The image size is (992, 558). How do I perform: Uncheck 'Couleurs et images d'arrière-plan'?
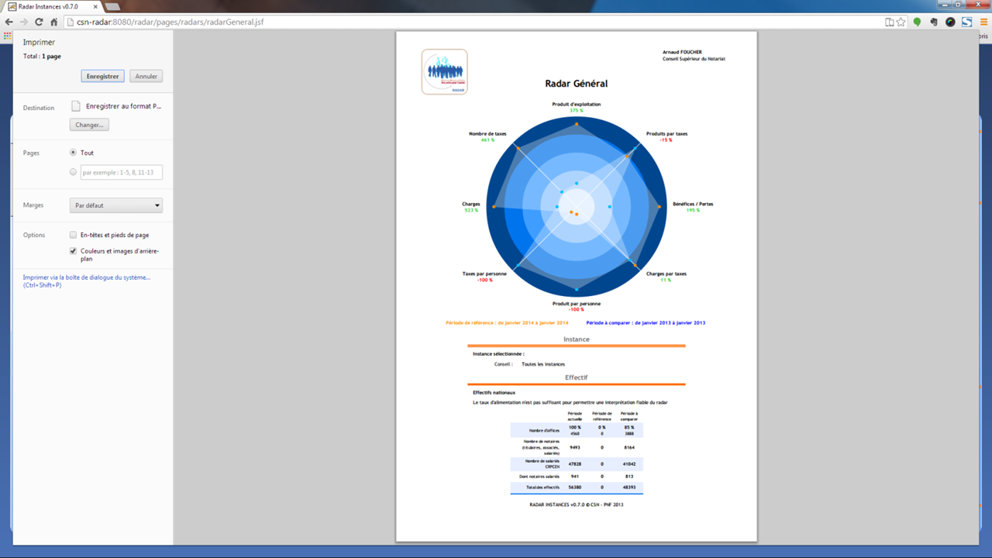tap(73, 251)
